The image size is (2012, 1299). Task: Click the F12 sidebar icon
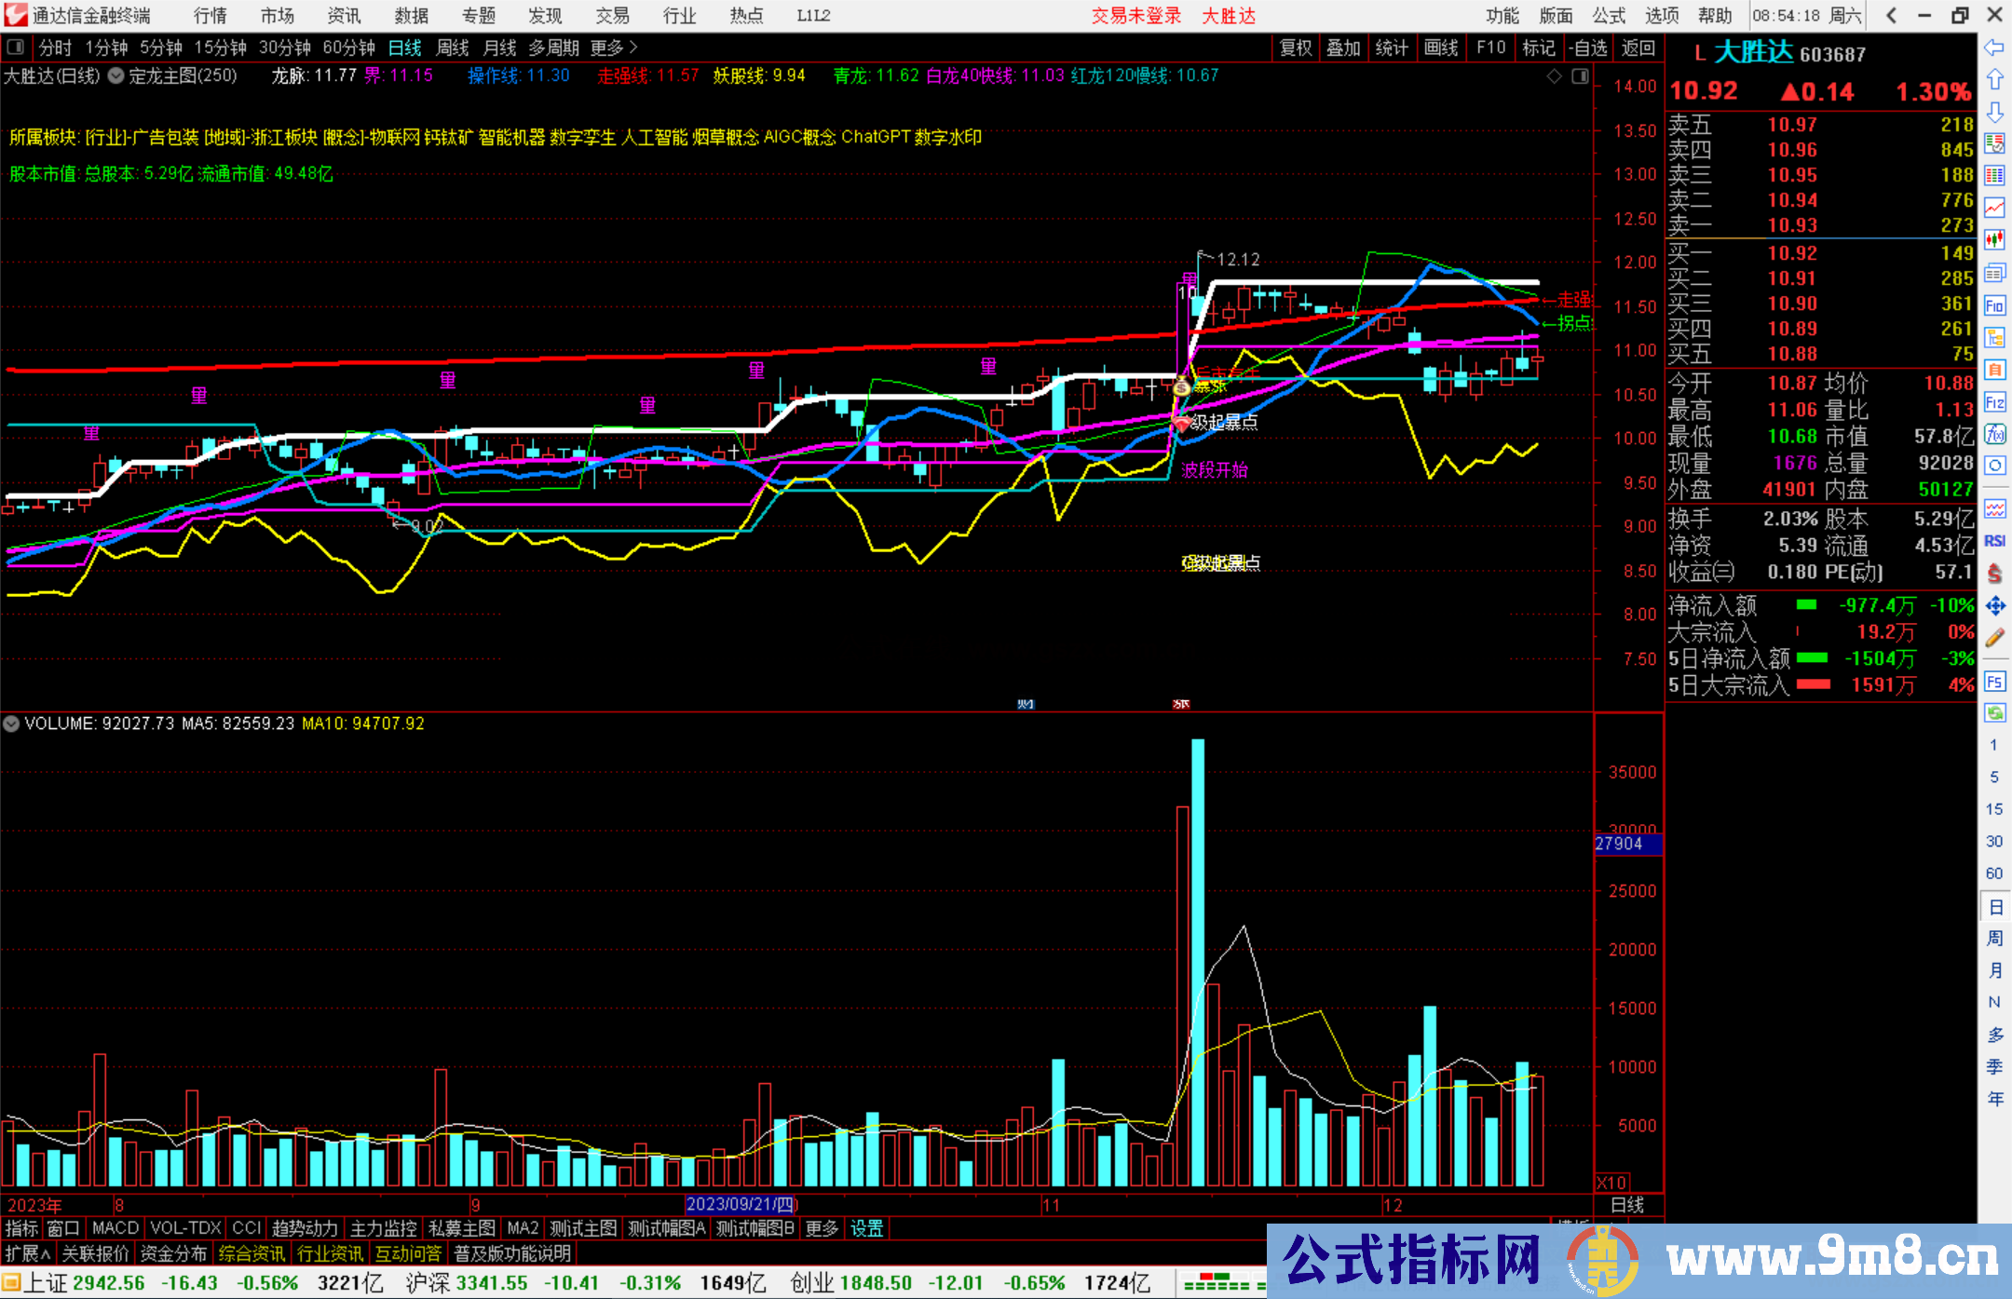[x=1994, y=402]
